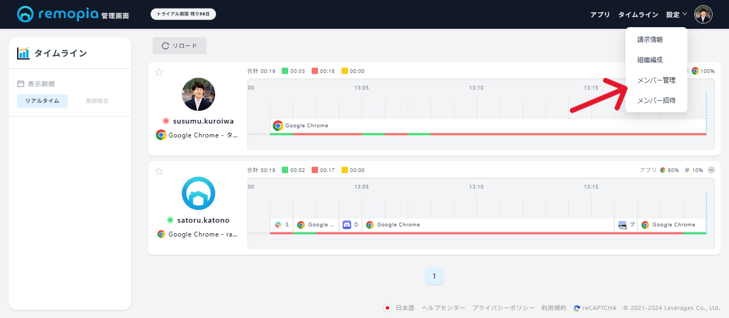Favorite satoru.katono with the star icon

coord(159,172)
